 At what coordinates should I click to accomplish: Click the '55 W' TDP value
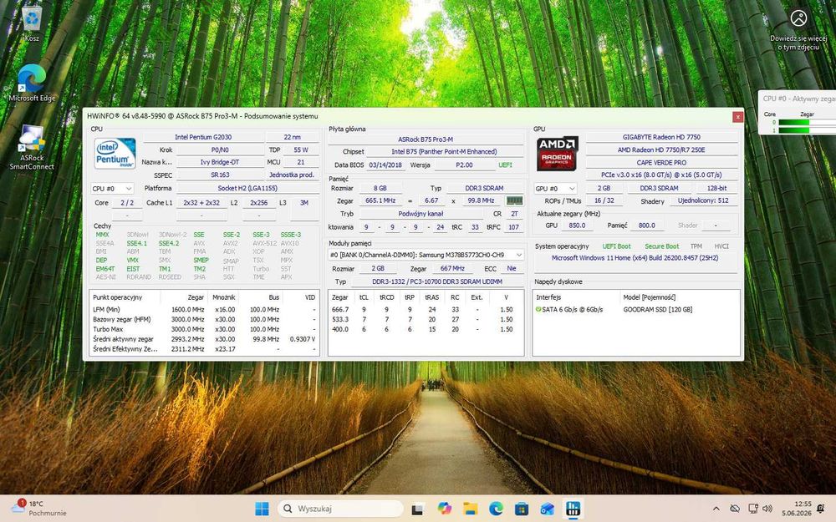(301, 150)
